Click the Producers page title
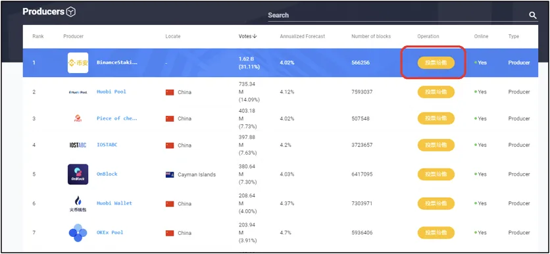The image size is (550, 254). (43, 12)
